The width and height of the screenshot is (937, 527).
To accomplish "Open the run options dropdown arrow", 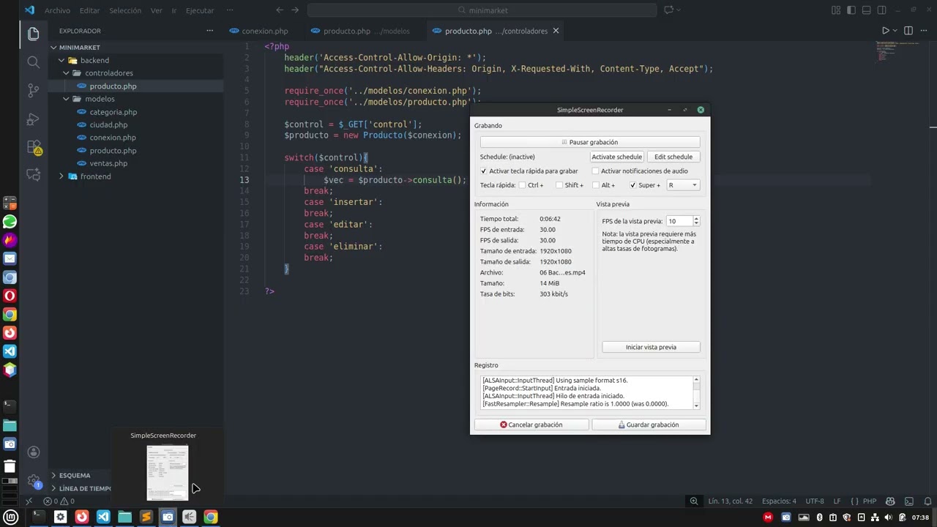I will click(895, 31).
